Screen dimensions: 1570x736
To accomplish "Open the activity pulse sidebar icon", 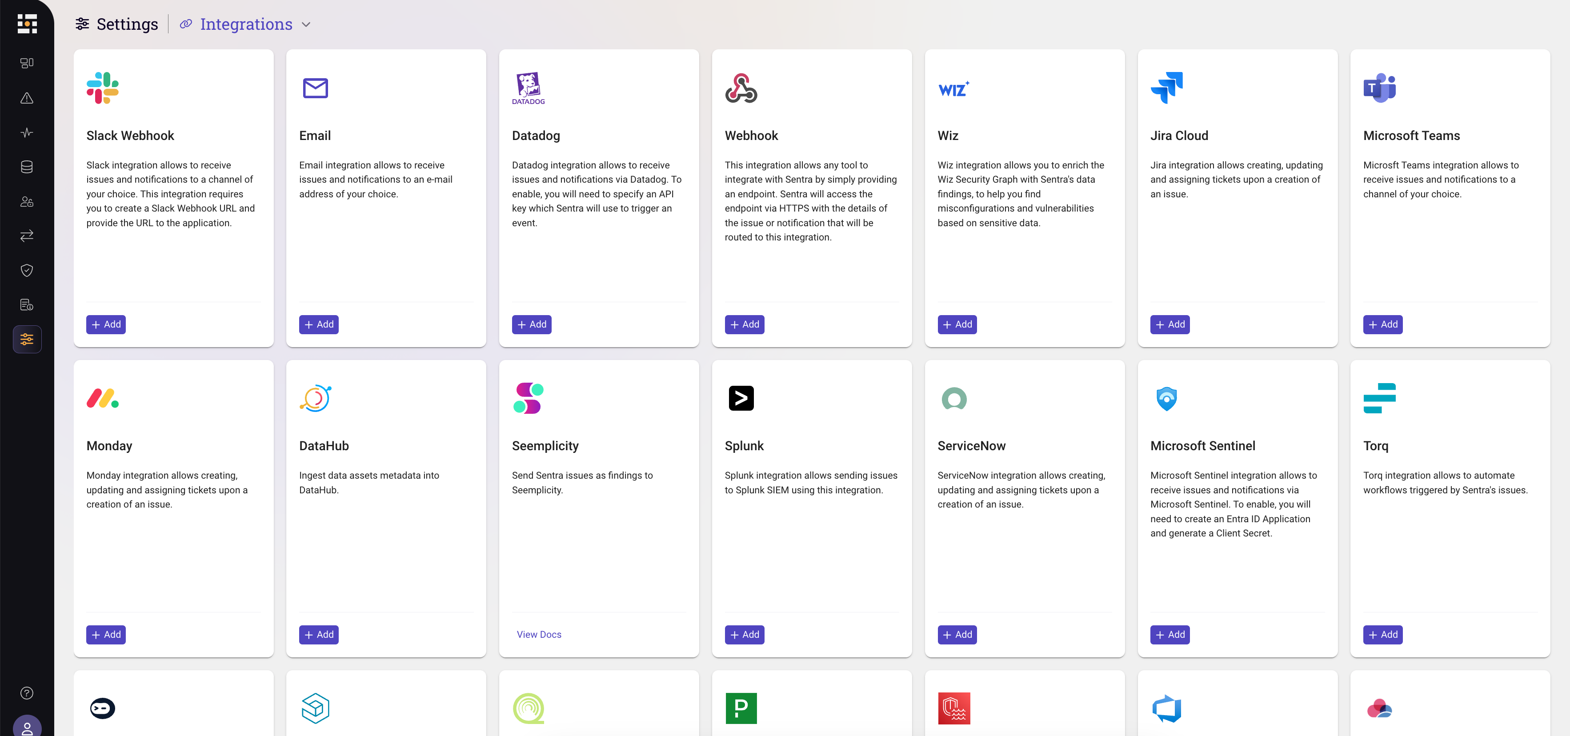I will (x=27, y=132).
